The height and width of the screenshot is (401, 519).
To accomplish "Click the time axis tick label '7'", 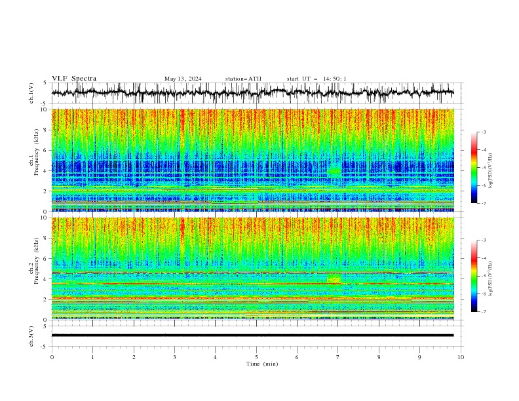I will (338, 357).
